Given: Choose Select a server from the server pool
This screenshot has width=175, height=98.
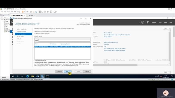Looking at the screenshot, I should (x=35, y=32).
